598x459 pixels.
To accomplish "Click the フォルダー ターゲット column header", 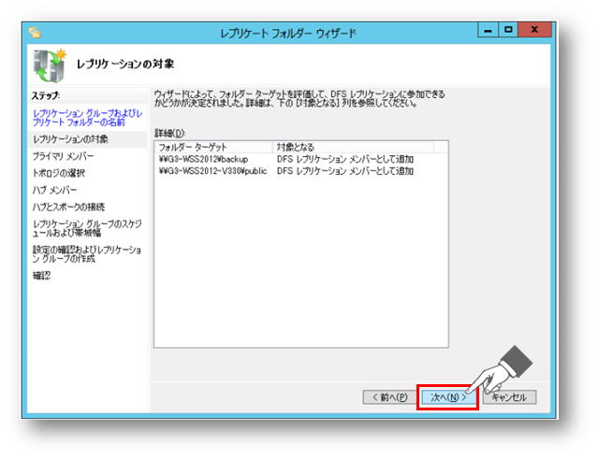I will 213,147.
